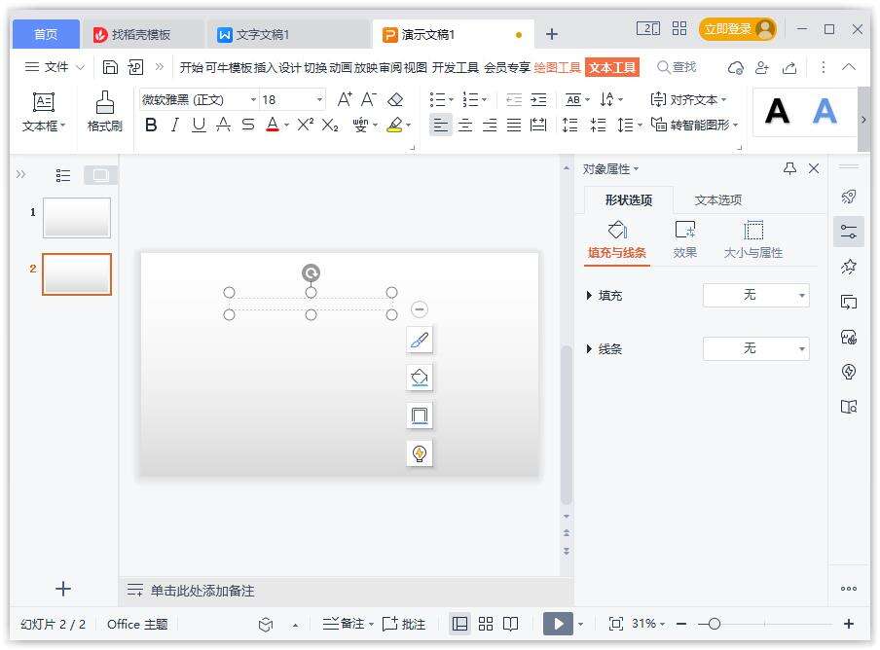
Task: Click shape fill bucket floating icon
Action: coord(420,378)
